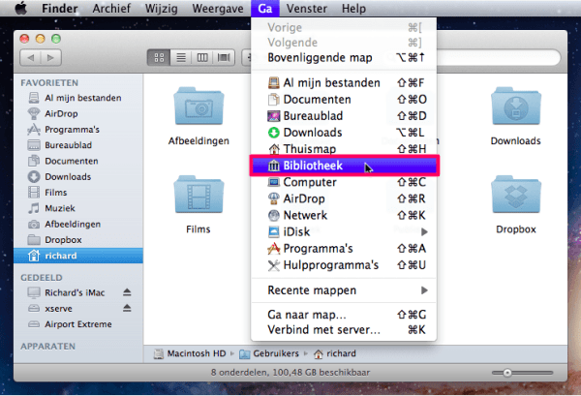Open the Wijzig menu
Viewport: 581px width, 396px height.
coord(161,8)
